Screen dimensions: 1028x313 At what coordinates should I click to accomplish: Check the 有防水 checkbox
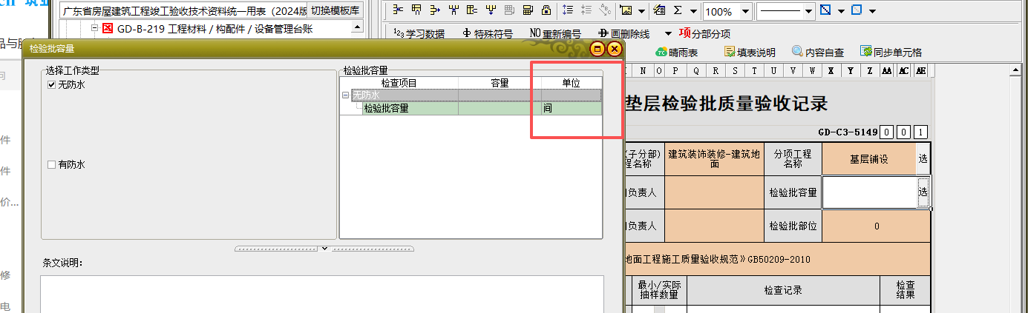click(51, 165)
